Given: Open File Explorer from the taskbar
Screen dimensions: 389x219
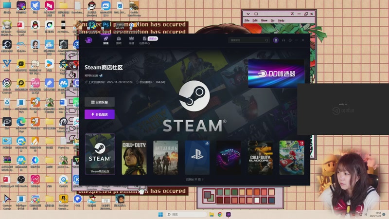Looking at the screenshot, I should 212,214.
